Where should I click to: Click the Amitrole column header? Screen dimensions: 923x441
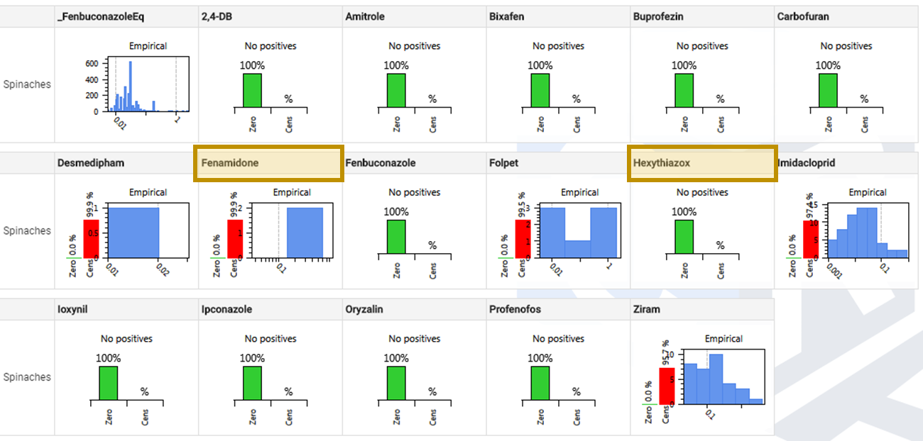click(365, 16)
